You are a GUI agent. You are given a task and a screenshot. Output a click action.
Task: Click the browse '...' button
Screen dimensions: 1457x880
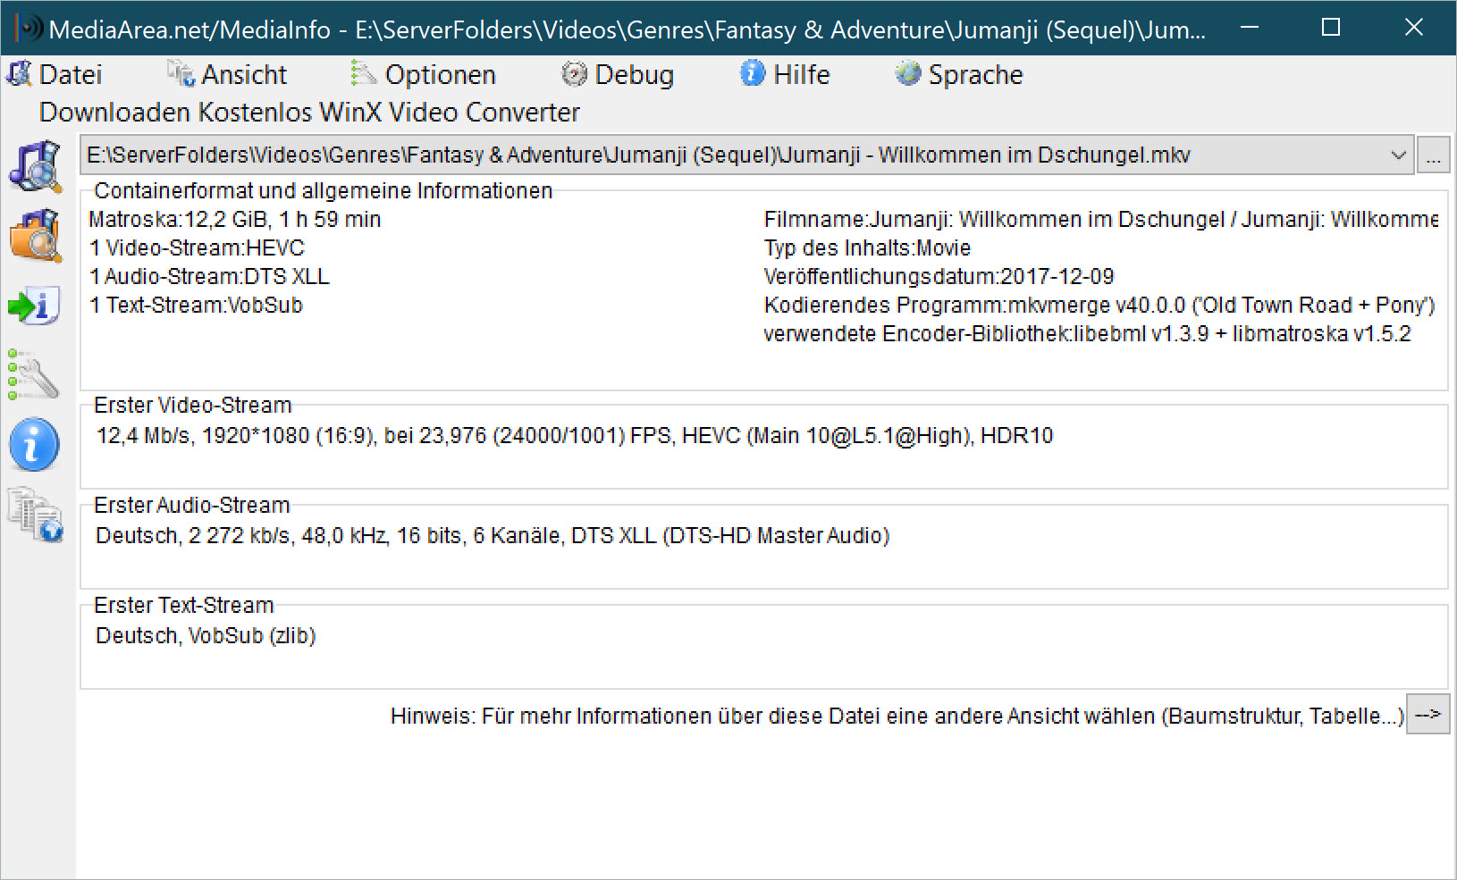pyautogui.click(x=1434, y=155)
